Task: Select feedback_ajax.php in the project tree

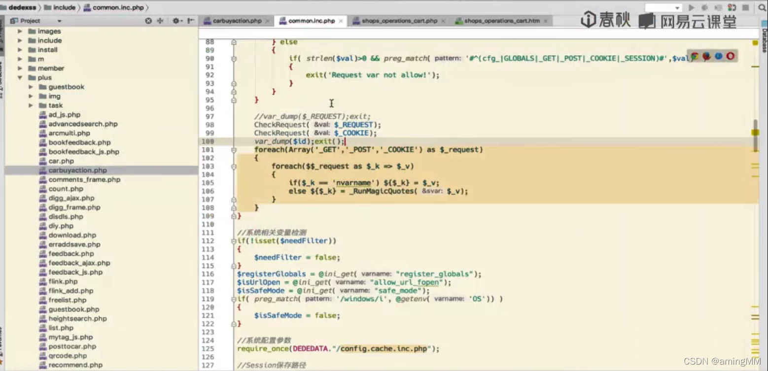Action: [x=79, y=263]
